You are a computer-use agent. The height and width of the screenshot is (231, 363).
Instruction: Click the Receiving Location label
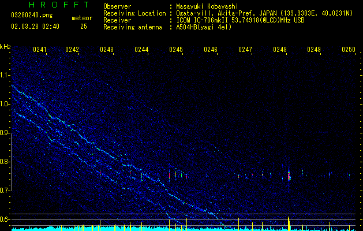[x=134, y=13]
